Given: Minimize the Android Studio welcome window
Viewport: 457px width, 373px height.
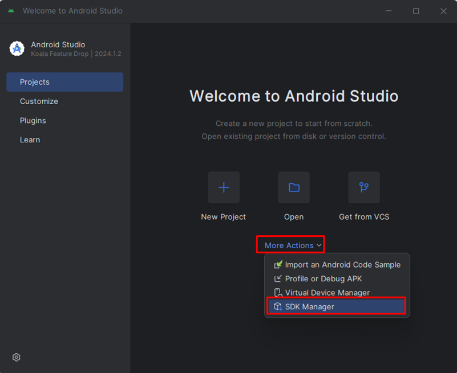Looking at the screenshot, I should [389, 11].
